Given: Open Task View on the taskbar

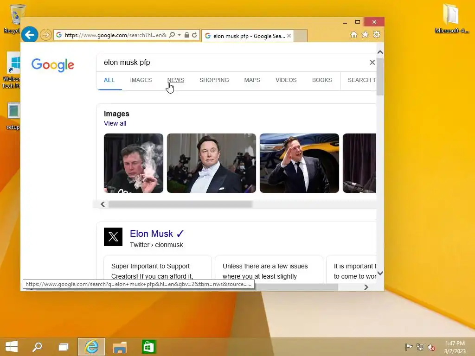Looking at the screenshot, I should (63, 347).
